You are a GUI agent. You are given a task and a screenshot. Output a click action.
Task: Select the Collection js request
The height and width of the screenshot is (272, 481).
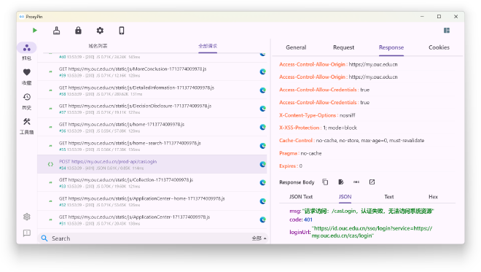tap(152, 182)
